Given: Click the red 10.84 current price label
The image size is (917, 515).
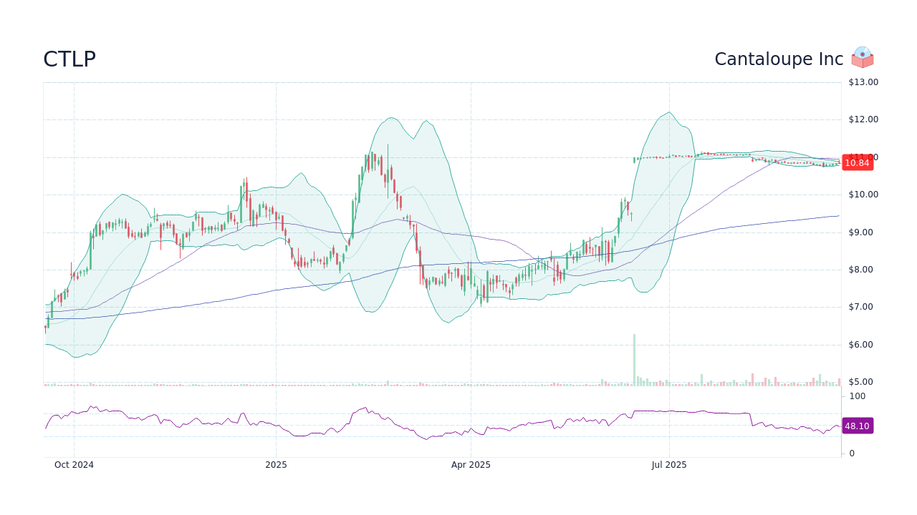Looking at the screenshot, I should 858,163.
